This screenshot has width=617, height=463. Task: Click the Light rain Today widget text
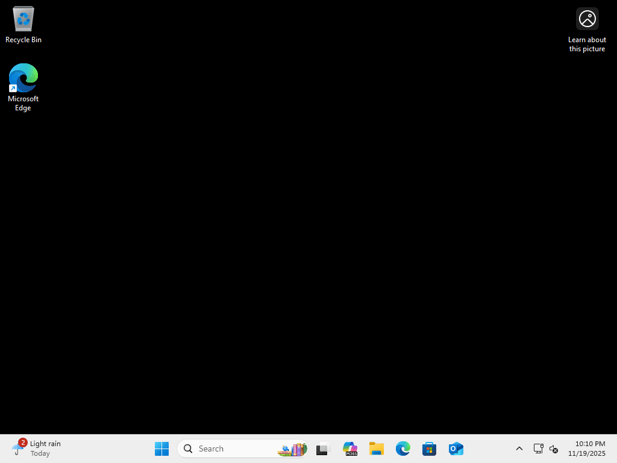click(45, 449)
